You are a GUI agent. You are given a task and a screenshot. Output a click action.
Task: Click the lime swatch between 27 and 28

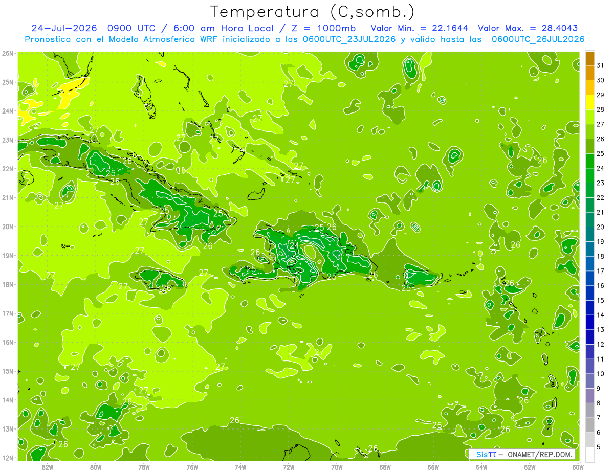pyautogui.click(x=590, y=117)
